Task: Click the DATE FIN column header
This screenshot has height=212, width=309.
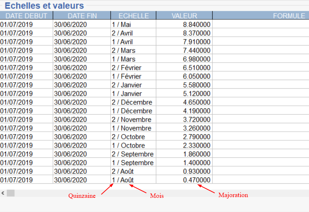Action: [x=82, y=16]
